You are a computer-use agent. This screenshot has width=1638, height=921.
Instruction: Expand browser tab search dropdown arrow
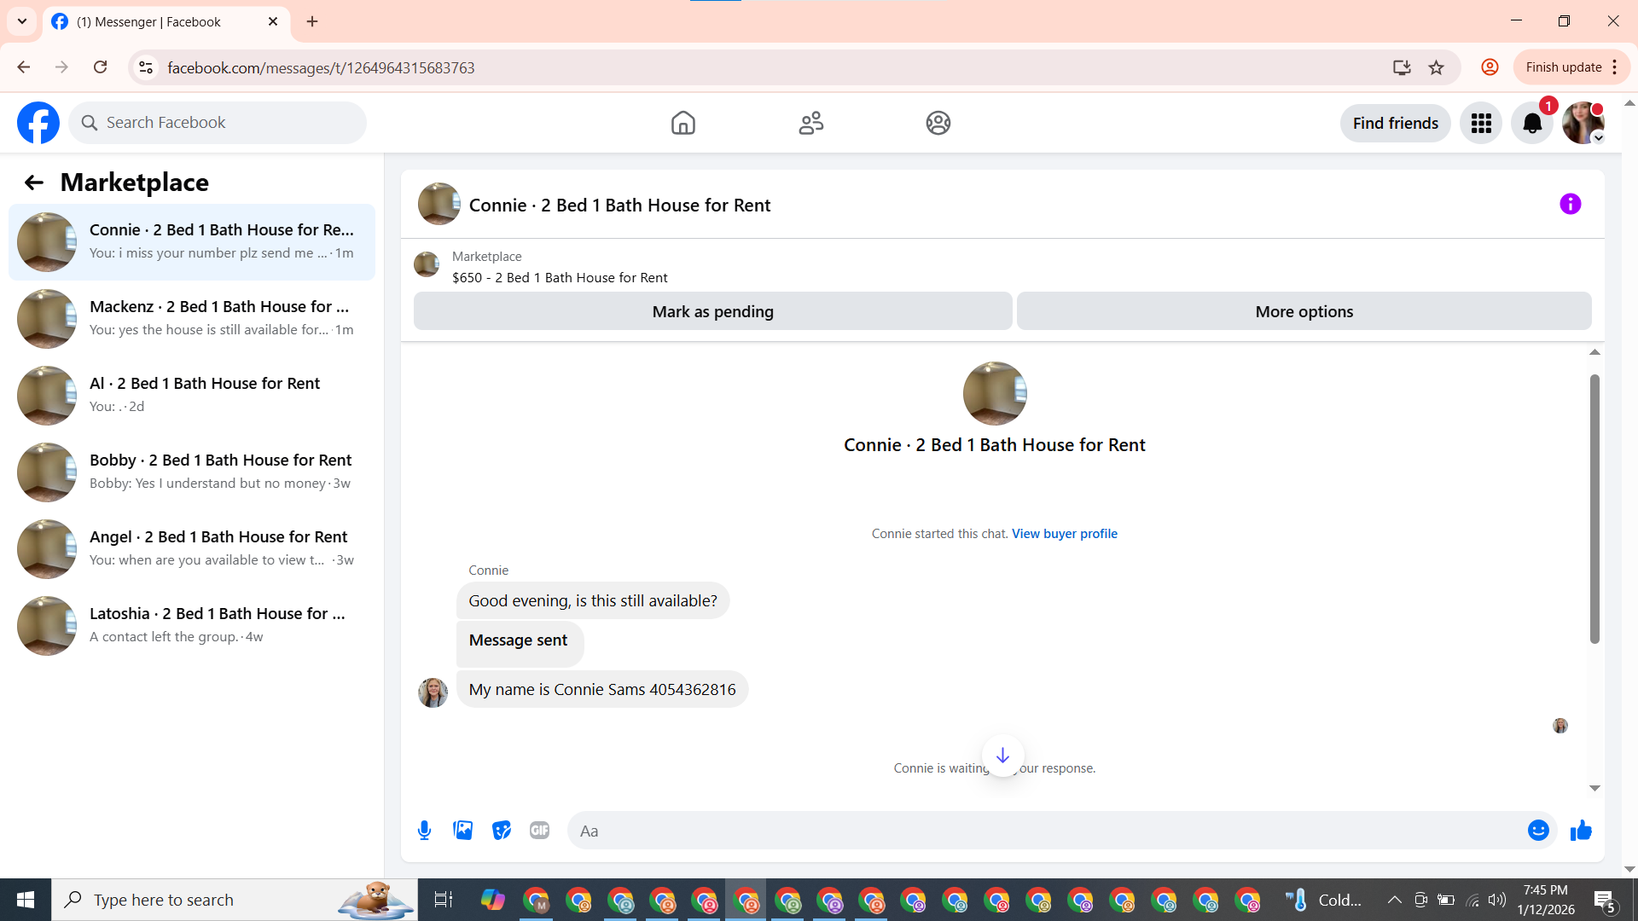point(22,21)
